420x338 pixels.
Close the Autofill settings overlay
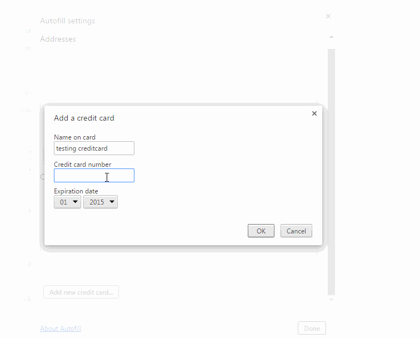point(328,16)
